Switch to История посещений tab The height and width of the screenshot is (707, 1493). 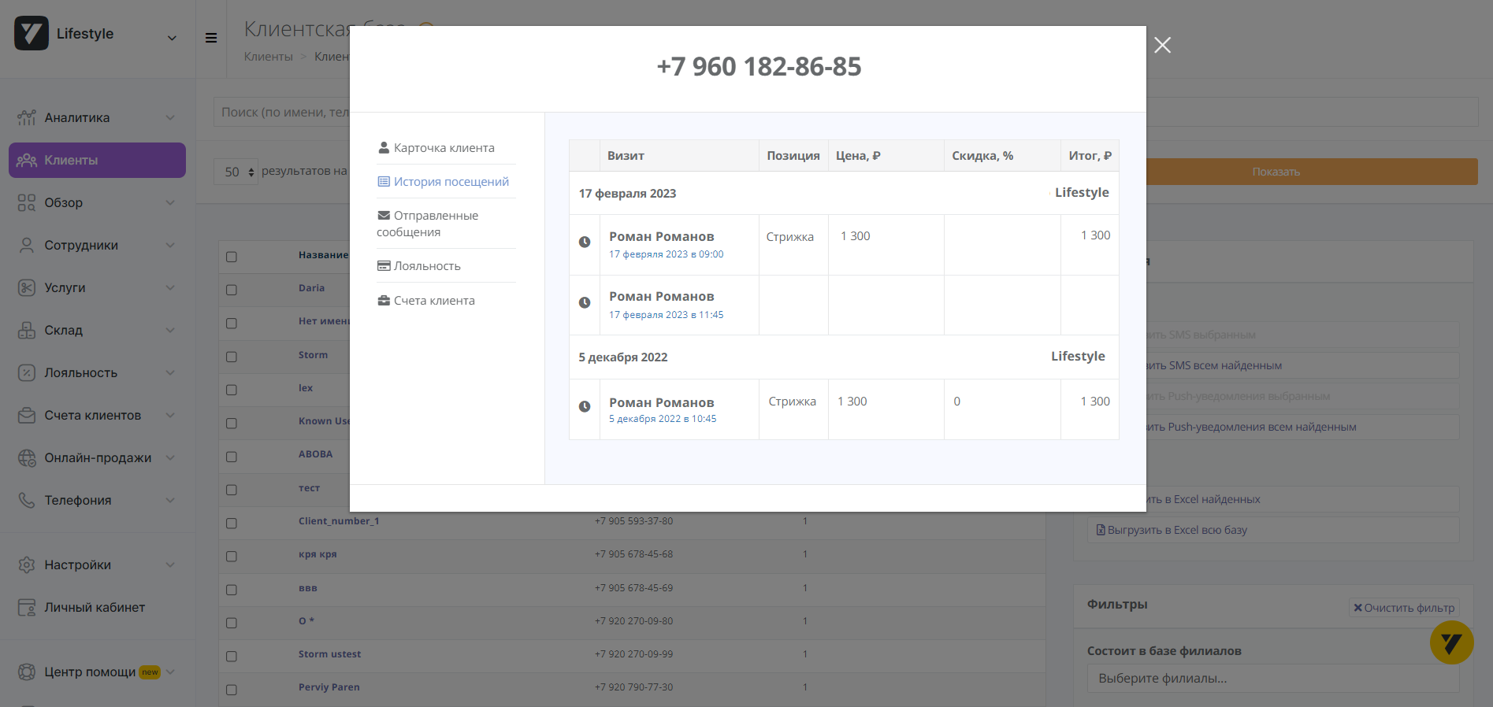point(451,182)
